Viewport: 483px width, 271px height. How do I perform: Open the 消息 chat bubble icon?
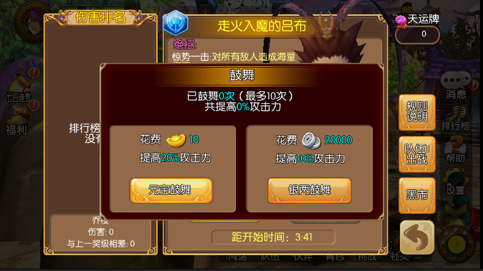(455, 85)
